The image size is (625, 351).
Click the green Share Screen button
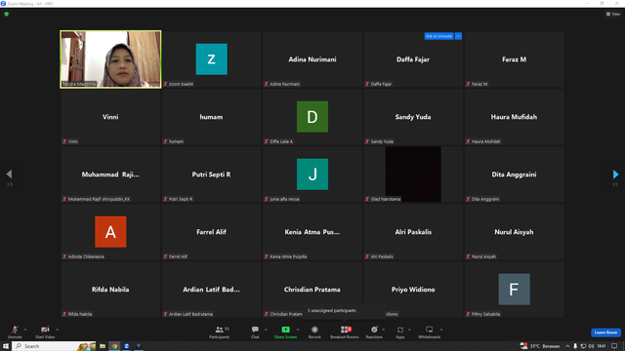click(x=285, y=331)
